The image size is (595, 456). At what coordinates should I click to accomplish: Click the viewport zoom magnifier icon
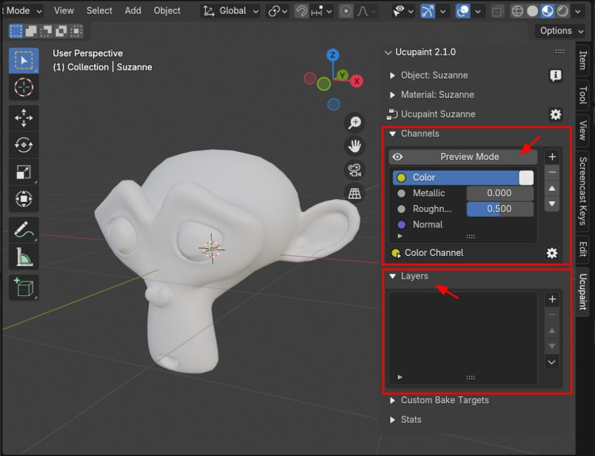pos(355,123)
